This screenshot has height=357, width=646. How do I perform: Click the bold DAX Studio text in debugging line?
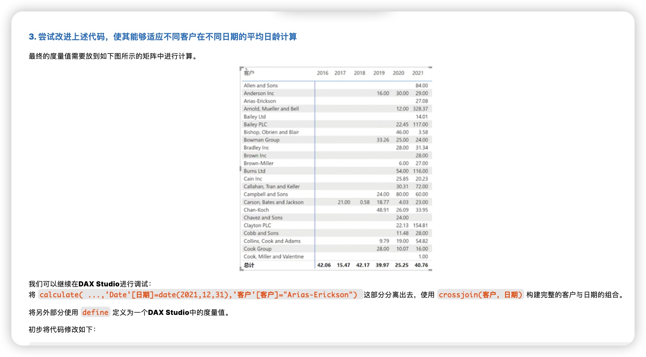point(99,284)
